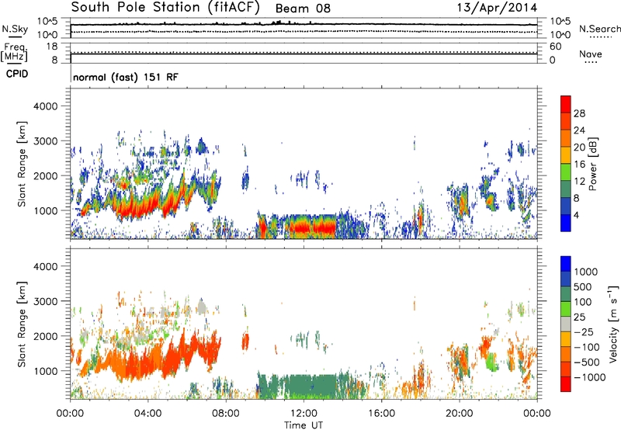This screenshot has width=621, height=430.
Task: Click the '-1000' label on the velocity colorbar
Action: click(589, 377)
